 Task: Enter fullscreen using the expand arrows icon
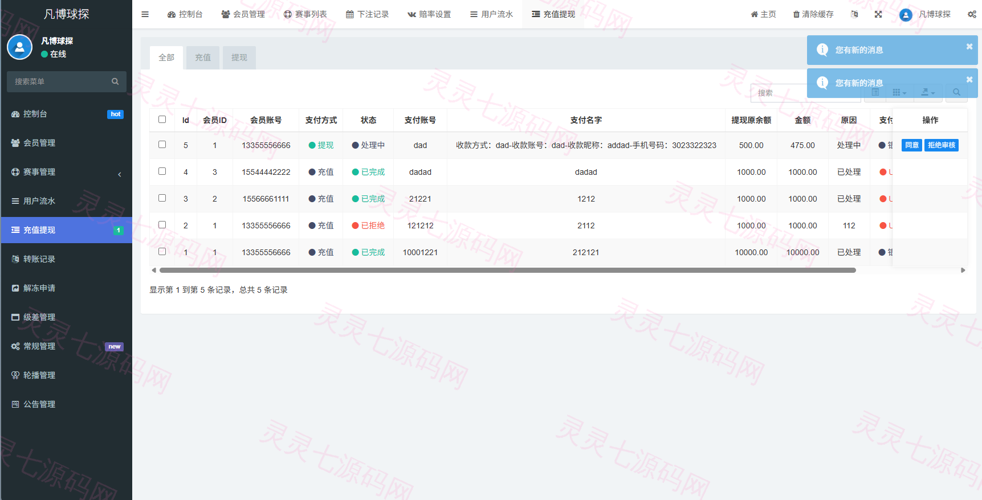[878, 14]
